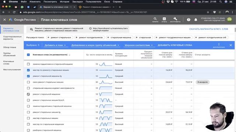Screen dimensions: 236x132
Task: Open the help question mark icon
Action: click(188, 19)
